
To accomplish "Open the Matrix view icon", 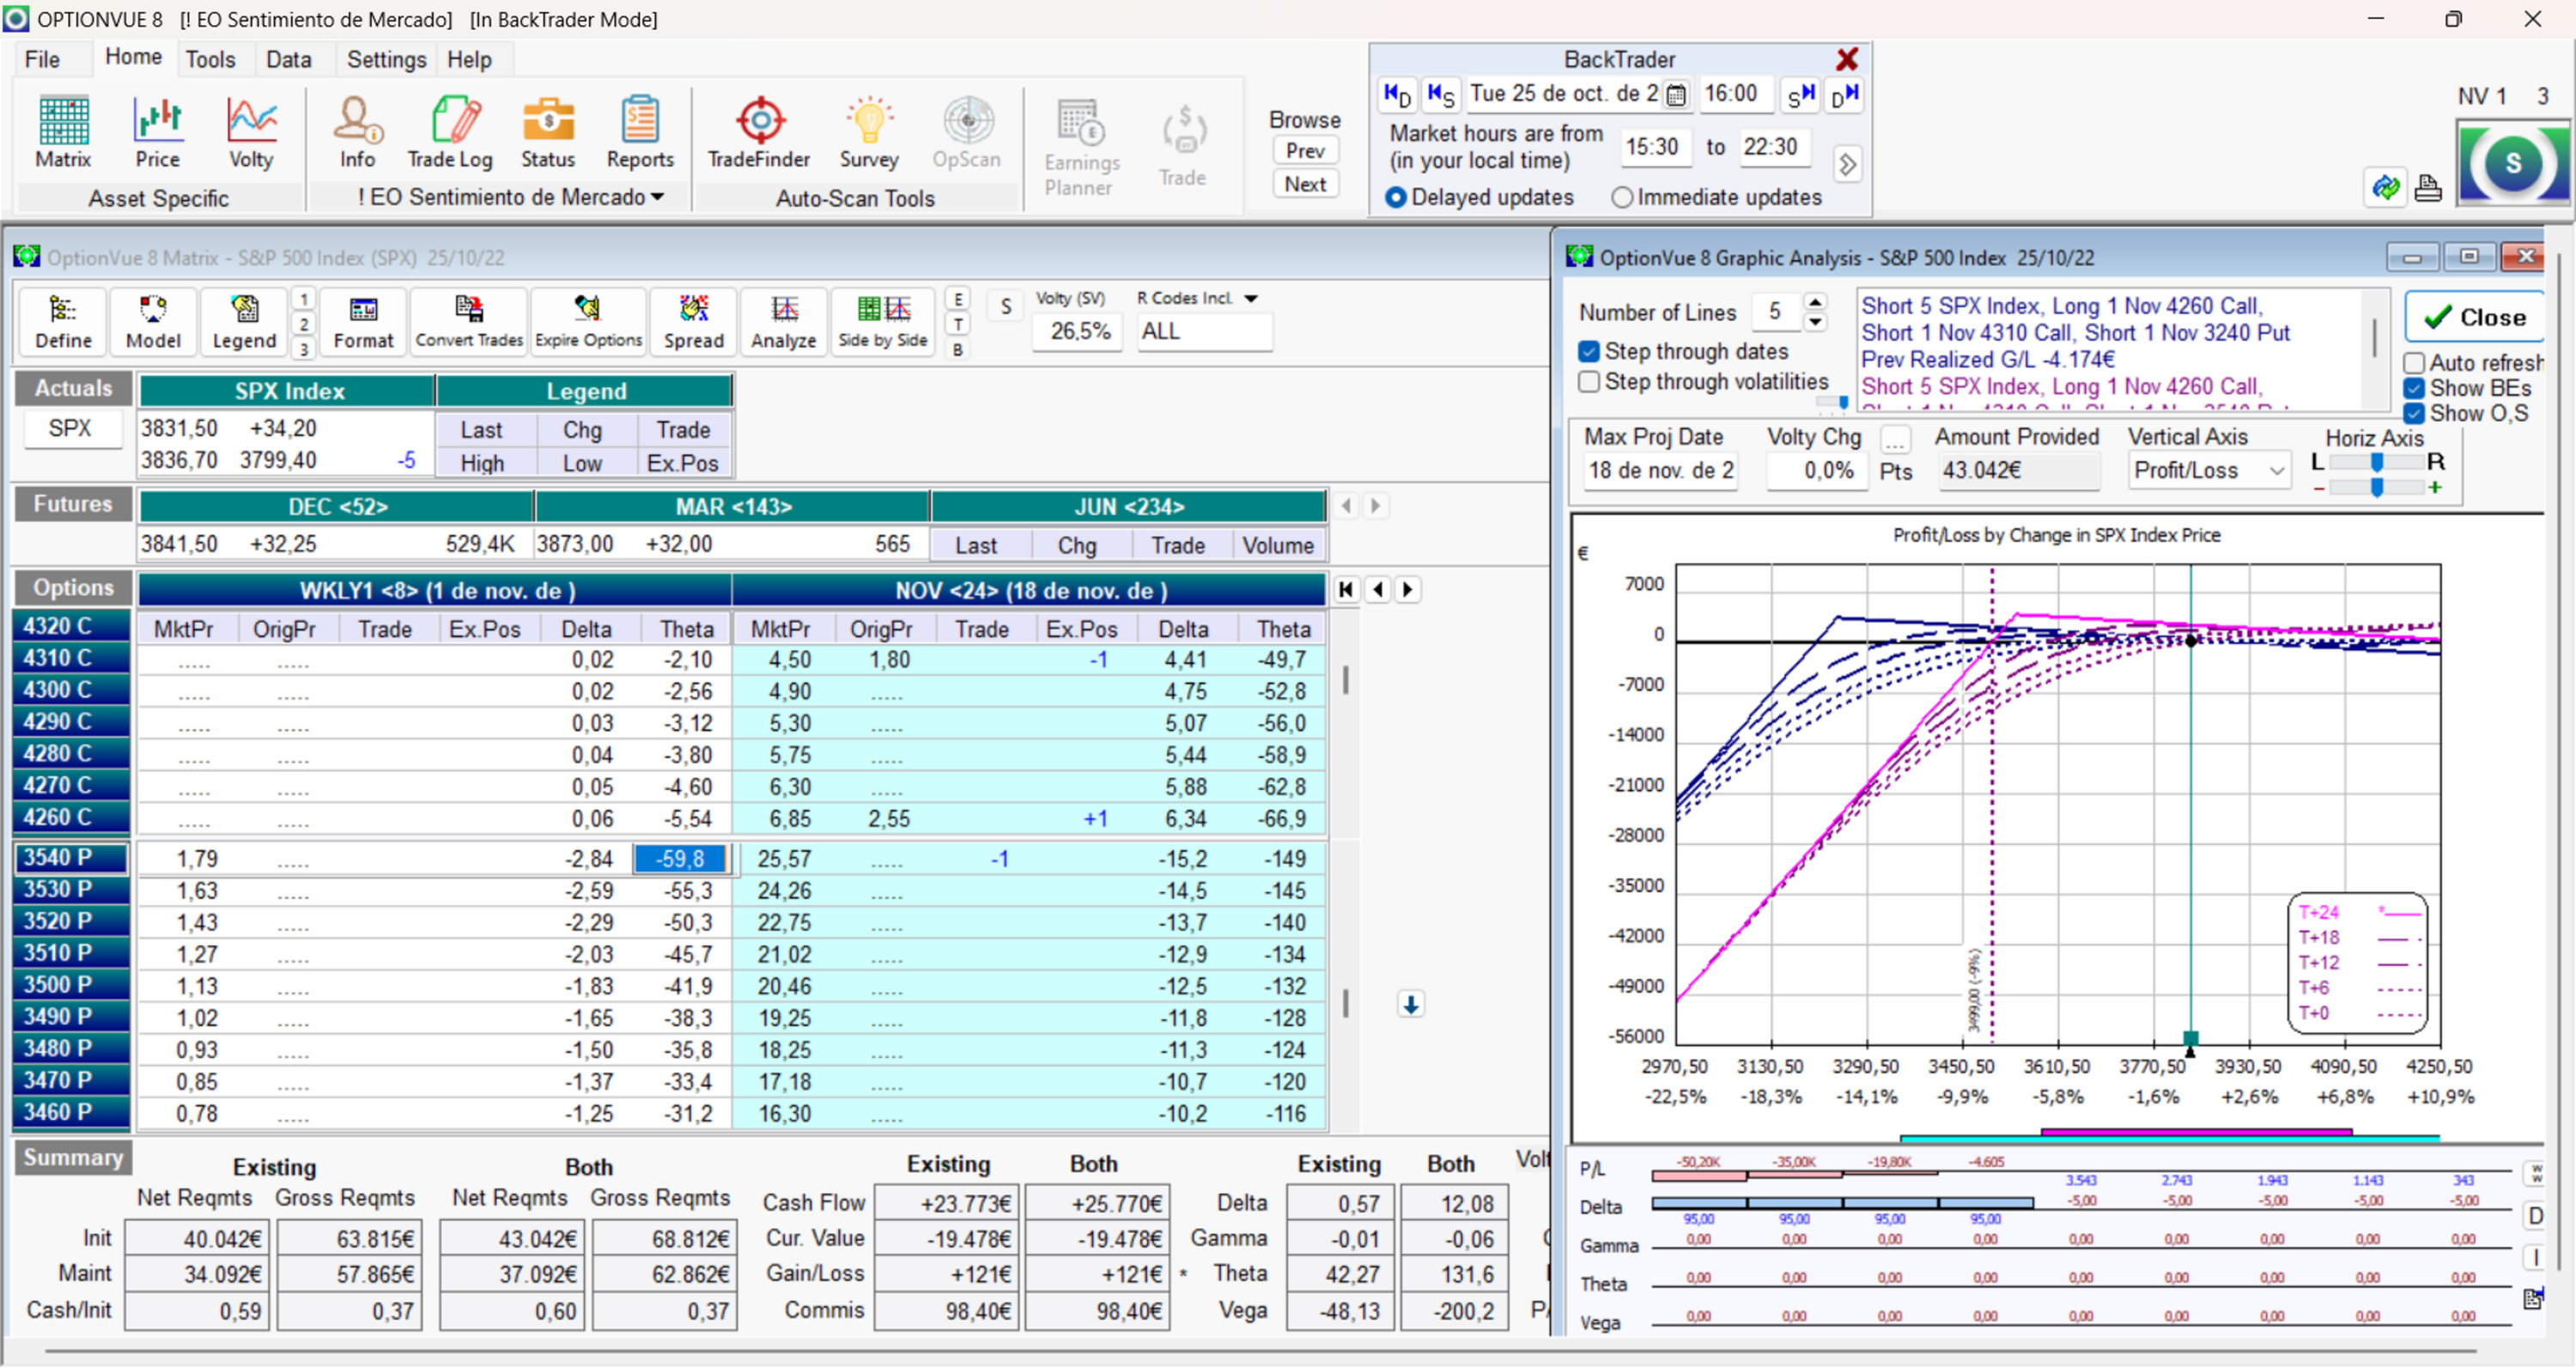I will (63, 132).
